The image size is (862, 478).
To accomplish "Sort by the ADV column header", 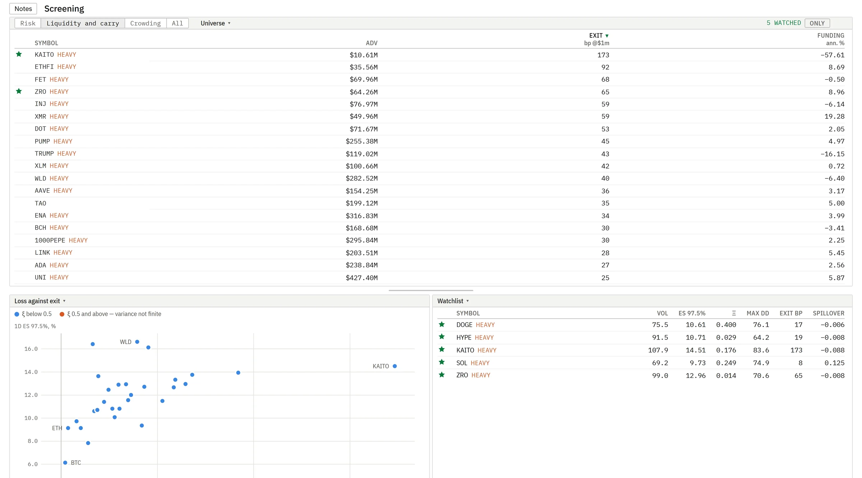I will [x=371, y=43].
